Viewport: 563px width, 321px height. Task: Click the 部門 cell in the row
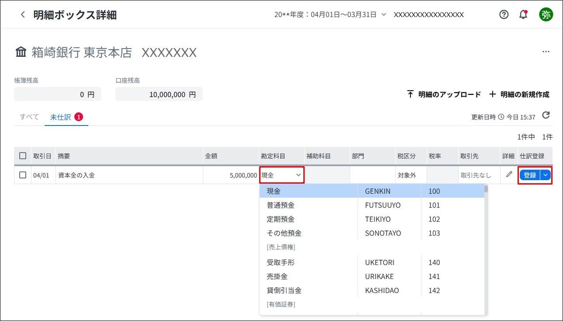pyautogui.click(x=372, y=175)
